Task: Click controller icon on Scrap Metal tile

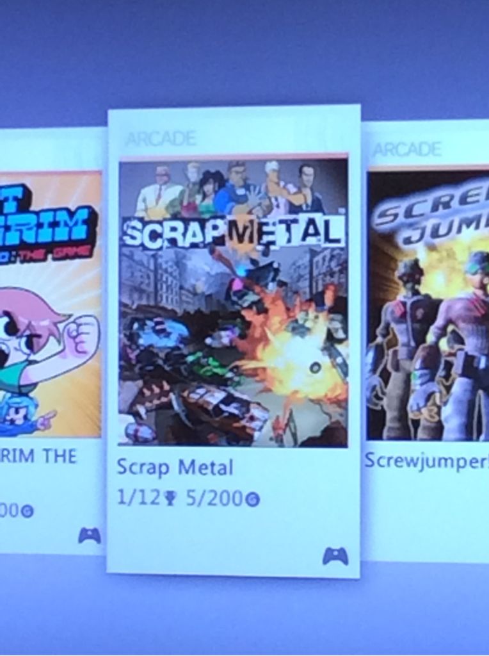Action: coord(335,557)
